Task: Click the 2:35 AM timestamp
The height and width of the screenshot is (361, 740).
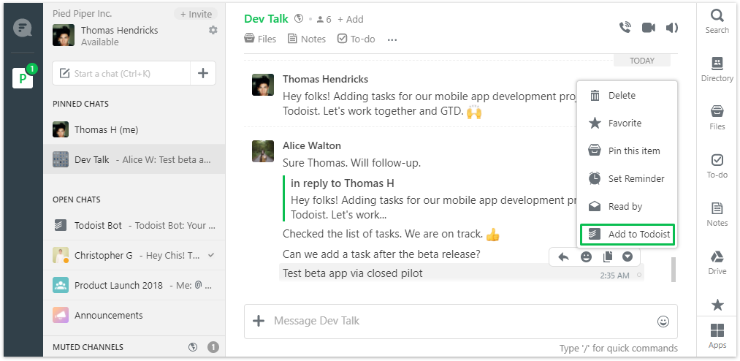Action: pos(614,275)
